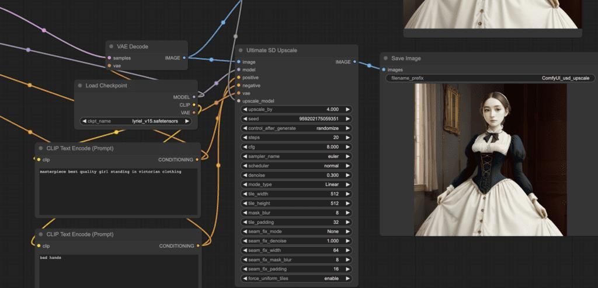
Task: Click the images input port on Save Image
Action: tap(384, 70)
